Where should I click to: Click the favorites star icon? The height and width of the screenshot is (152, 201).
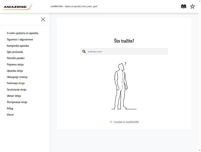pyautogui.click(x=192, y=6)
